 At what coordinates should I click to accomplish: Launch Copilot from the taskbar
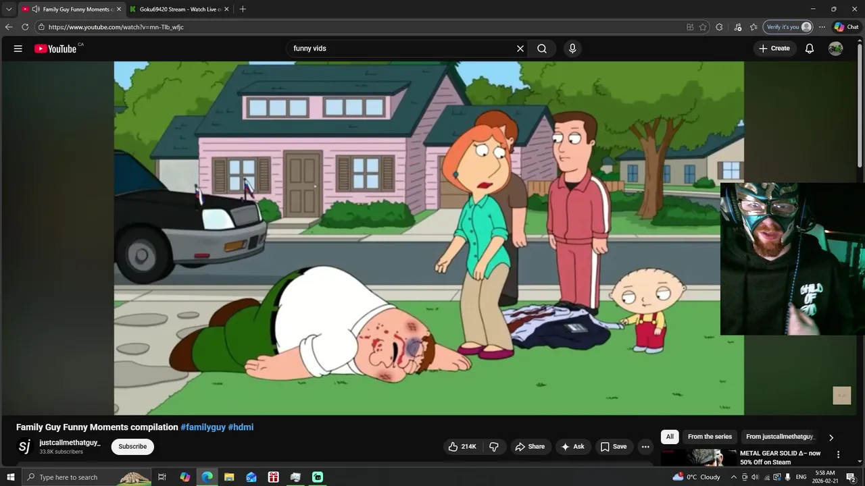pyautogui.click(x=185, y=477)
